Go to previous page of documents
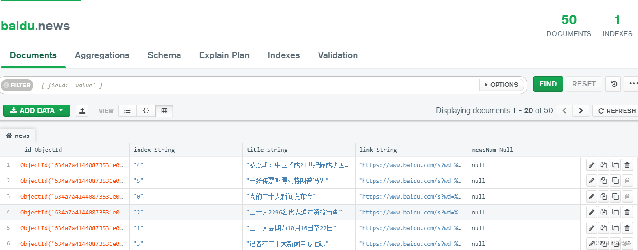Screen dimensions: 638x250 click(564, 110)
